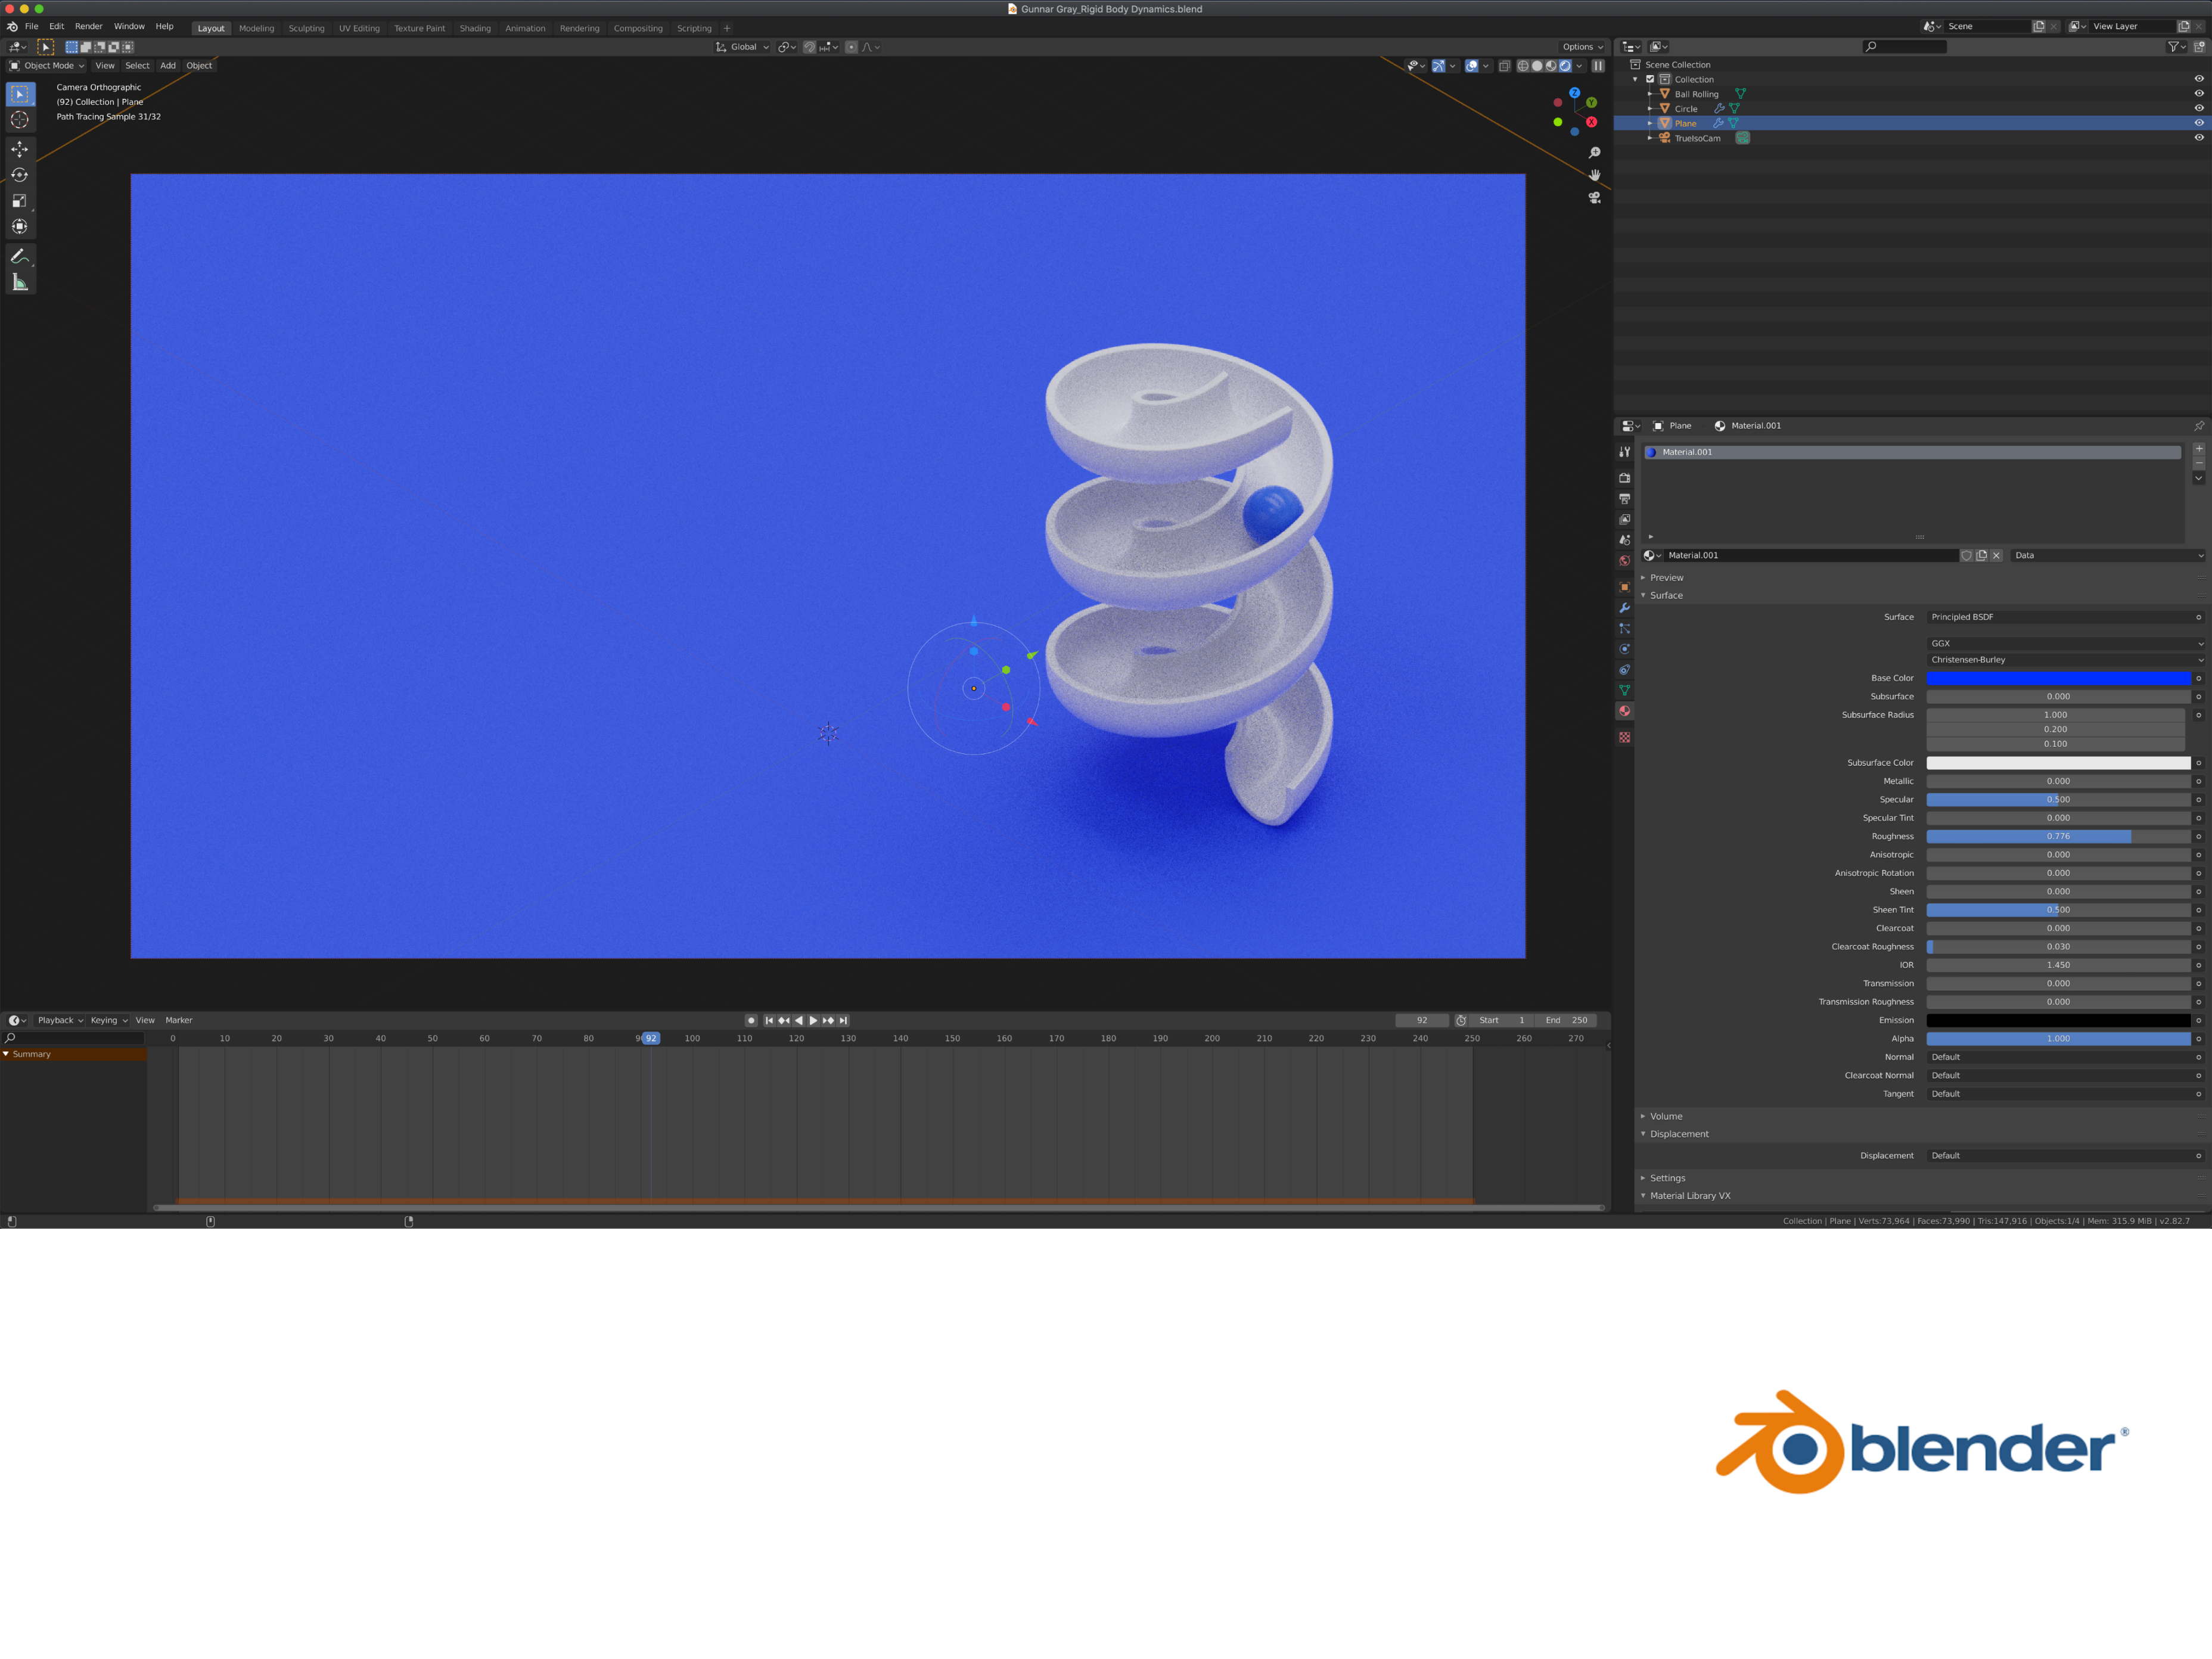Click the Options button in viewport header
This screenshot has height=1659, width=2212.
point(1581,47)
